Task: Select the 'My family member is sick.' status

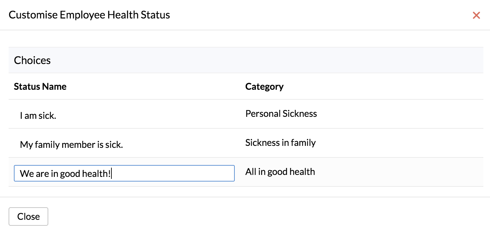Action: coord(71,144)
